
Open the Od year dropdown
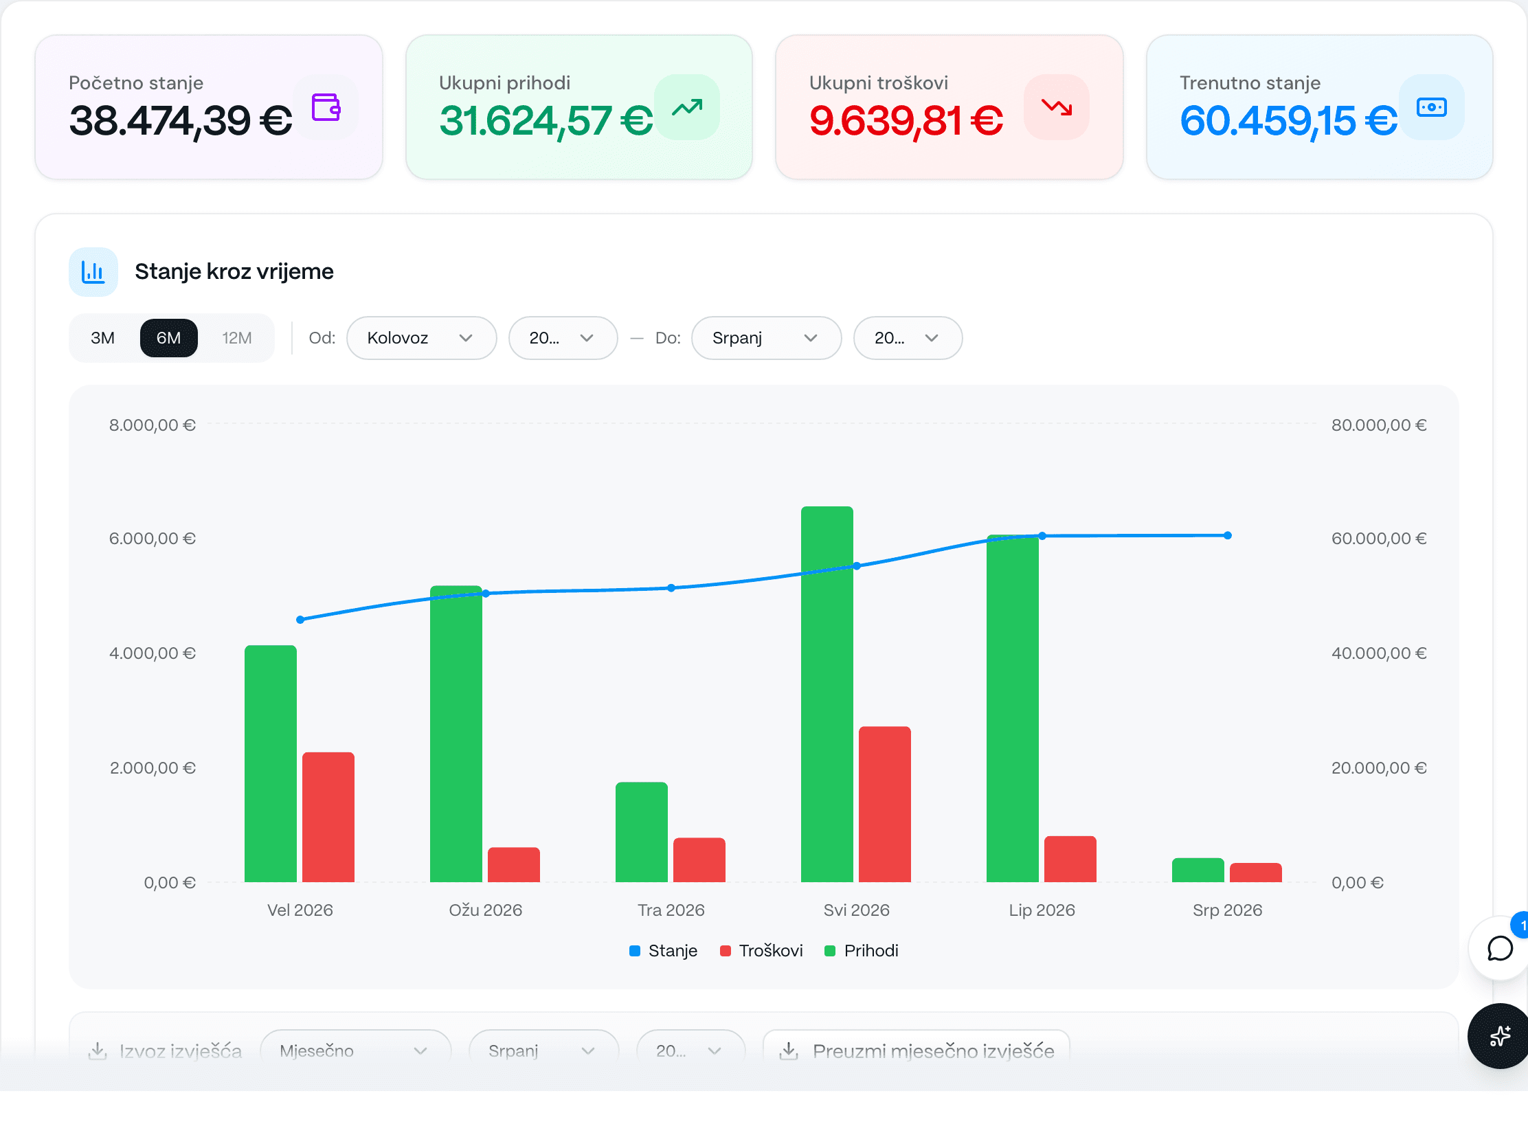click(x=563, y=338)
